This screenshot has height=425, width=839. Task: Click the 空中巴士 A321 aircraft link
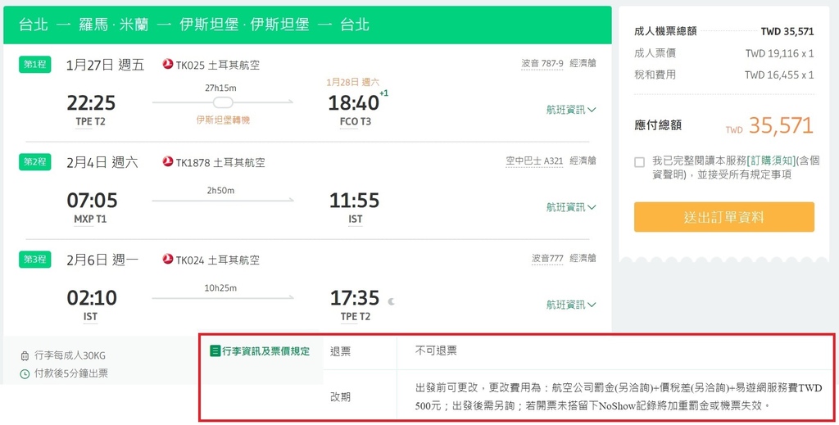534,161
